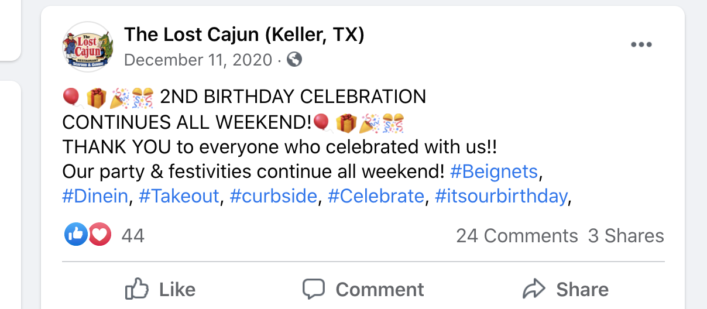Open the post options three-dot menu

(x=641, y=45)
